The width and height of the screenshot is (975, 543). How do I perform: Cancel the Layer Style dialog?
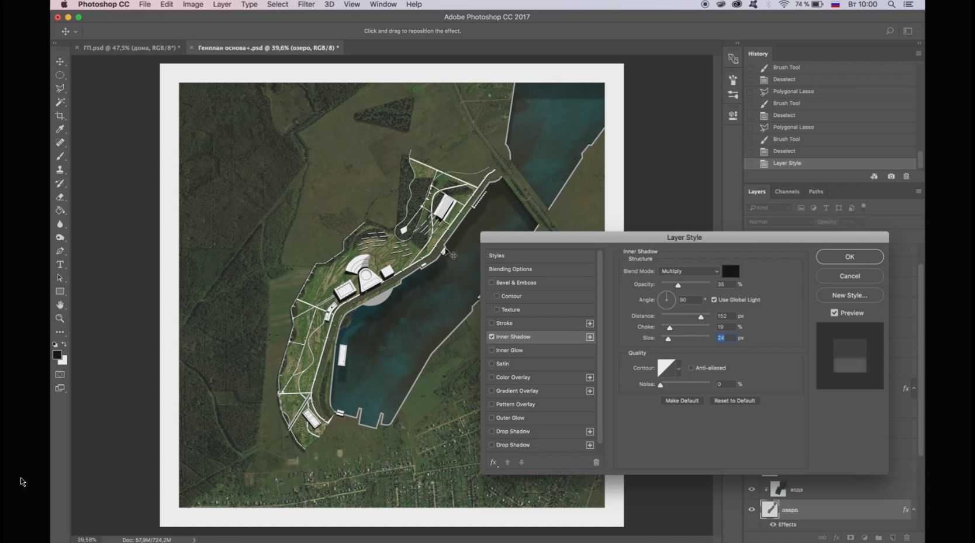pyautogui.click(x=849, y=276)
